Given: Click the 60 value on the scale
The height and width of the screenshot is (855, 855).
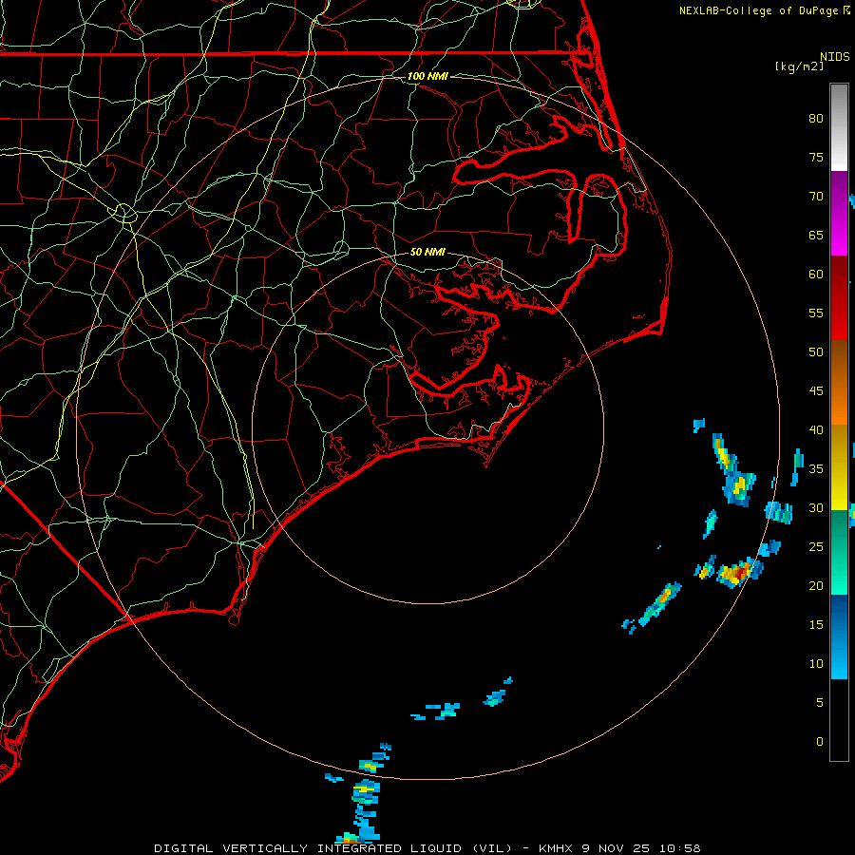Looking at the screenshot, I should click(816, 274).
